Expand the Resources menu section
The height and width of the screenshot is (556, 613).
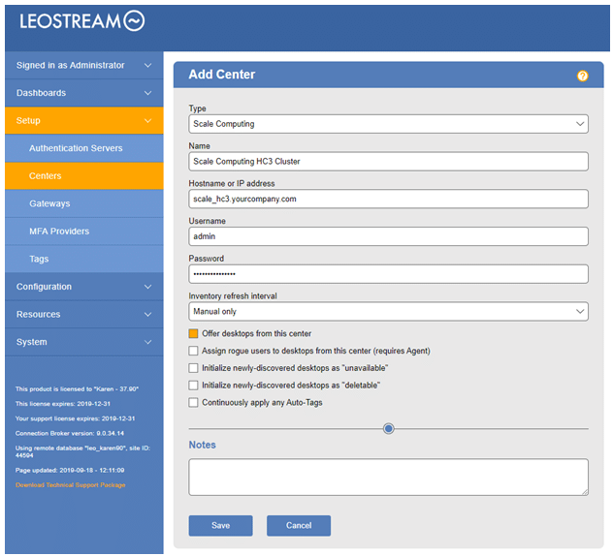84,314
